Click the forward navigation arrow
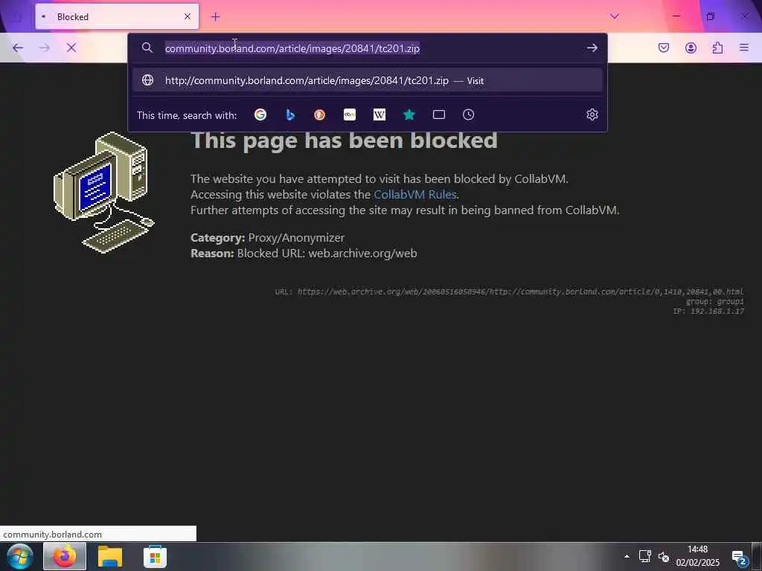This screenshot has height=571, width=762. tap(44, 48)
